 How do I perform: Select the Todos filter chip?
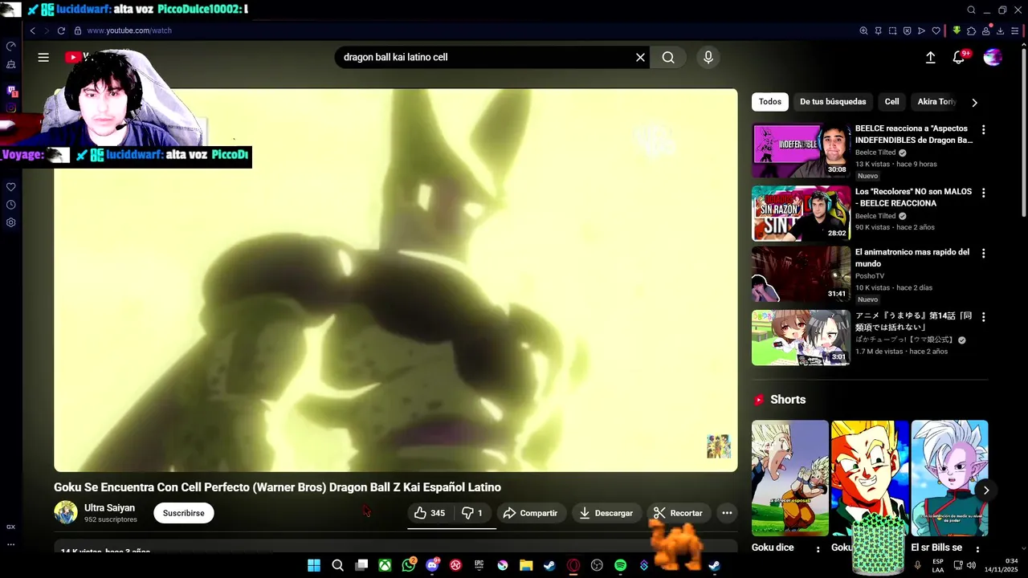[x=770, y=102]
